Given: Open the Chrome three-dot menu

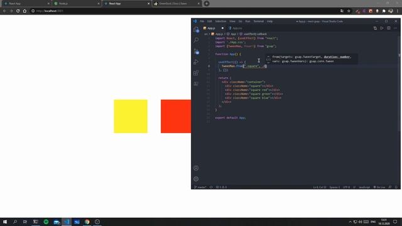Looking at the screenshot, I should 398,11.
